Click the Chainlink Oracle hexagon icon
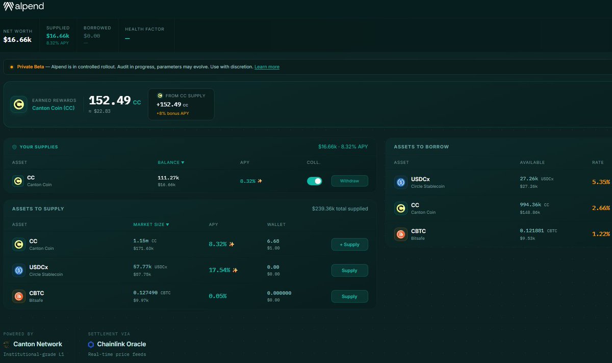 (x=91, y=344)
